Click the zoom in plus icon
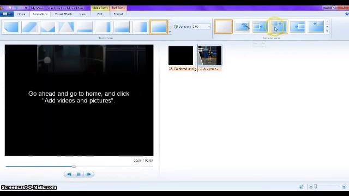Image resolution: width=349 pixels, height=196 pixels. pyautogui.click(x=344, y=187)
